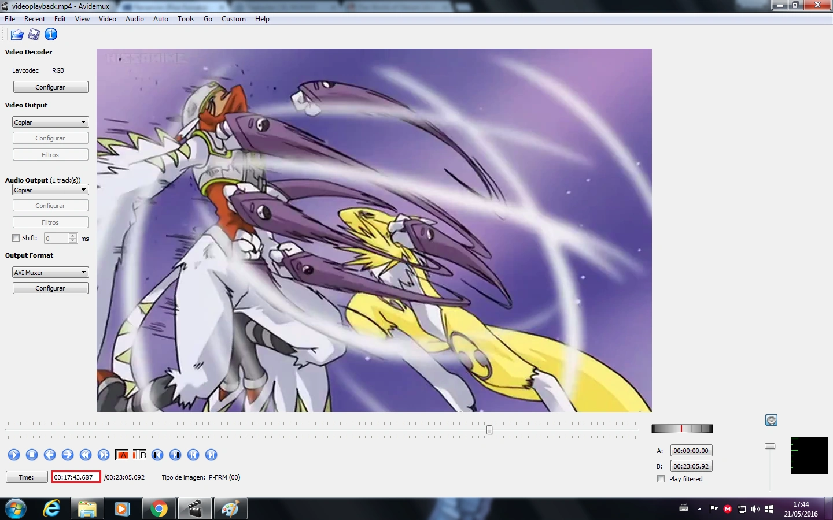This screenshot has width=833, height=520.
Task: Open the View menu
Action: pos(83,19)
